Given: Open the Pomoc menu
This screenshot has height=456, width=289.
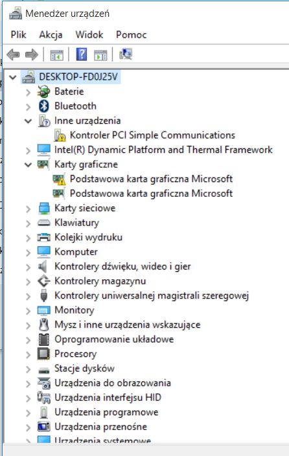Looking at the screenshot, I should click(132, 34).
